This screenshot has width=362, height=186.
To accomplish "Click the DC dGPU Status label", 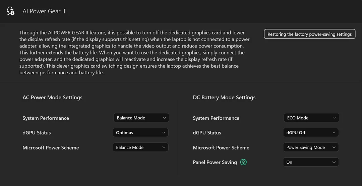I will point(207,133).
